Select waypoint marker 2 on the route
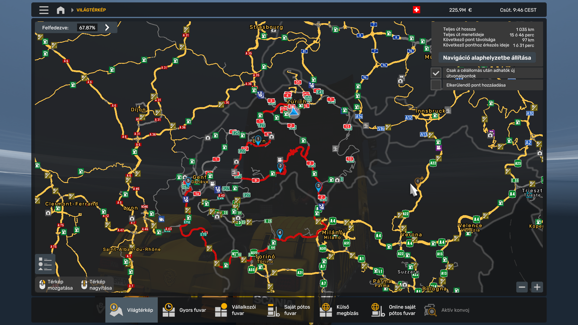Screen dimensions: 578x325 (280, 167)
